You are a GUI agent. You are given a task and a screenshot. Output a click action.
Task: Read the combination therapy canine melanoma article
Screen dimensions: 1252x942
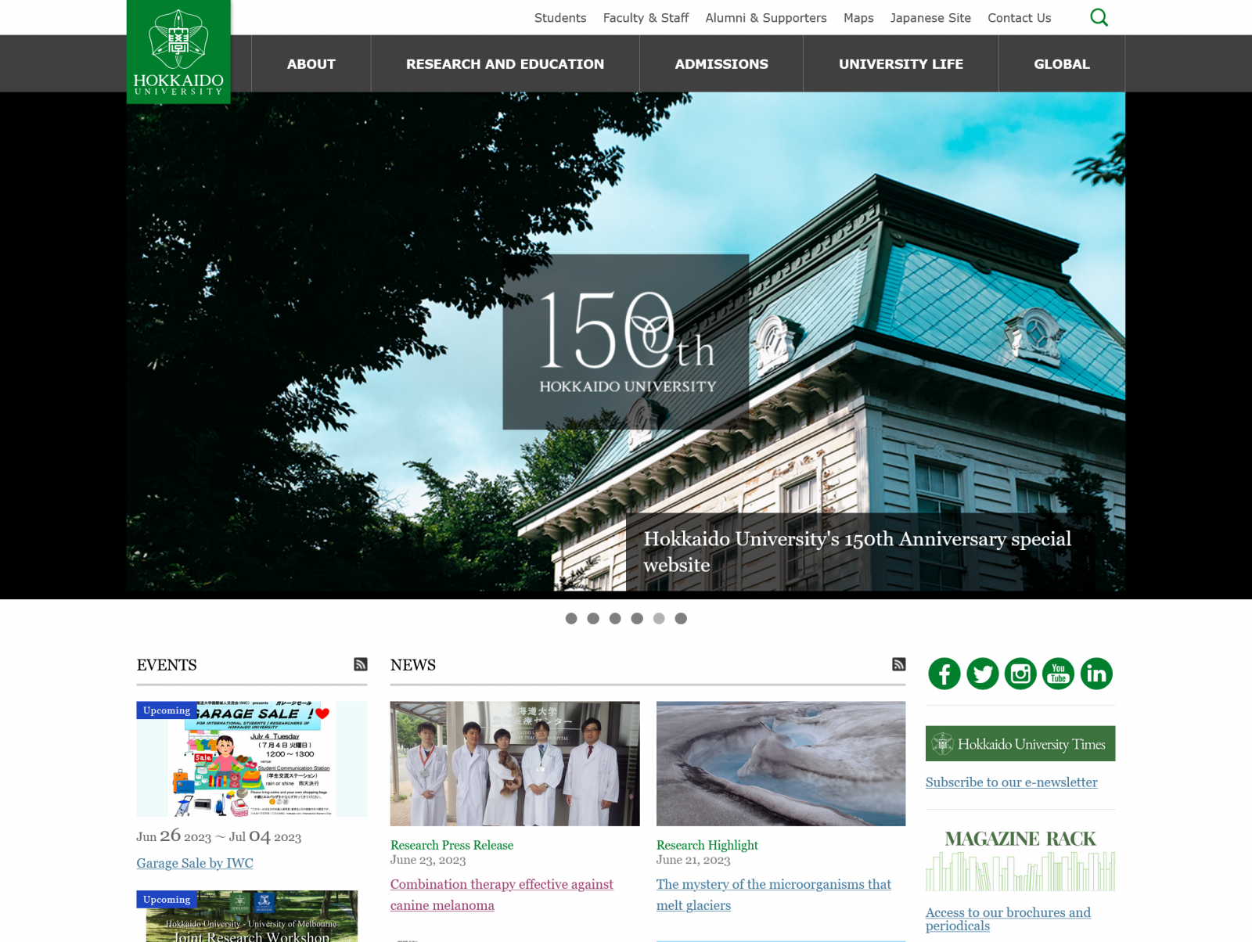pos(502,894)
